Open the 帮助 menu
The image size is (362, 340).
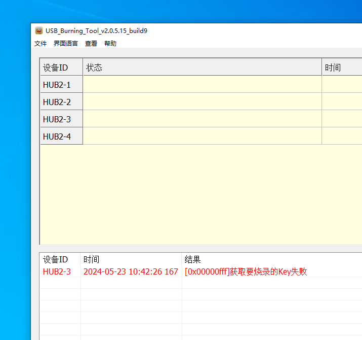(110, 44)
